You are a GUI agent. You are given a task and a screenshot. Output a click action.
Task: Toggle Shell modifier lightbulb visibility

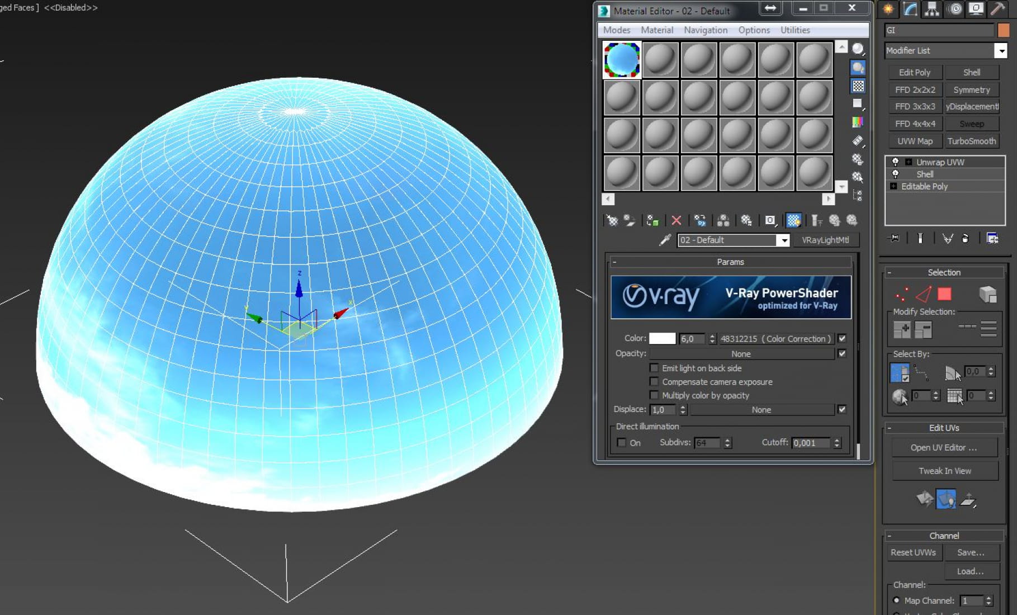point(895,174)
